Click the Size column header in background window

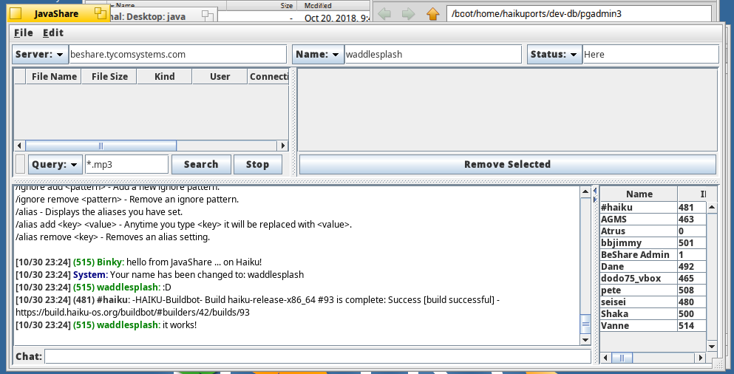point(286,6)
